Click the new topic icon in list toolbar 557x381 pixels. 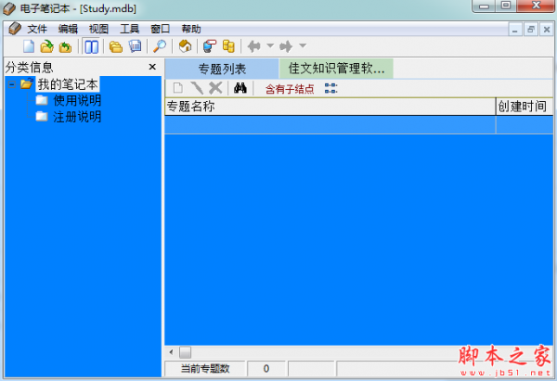(x=178, y=88)
